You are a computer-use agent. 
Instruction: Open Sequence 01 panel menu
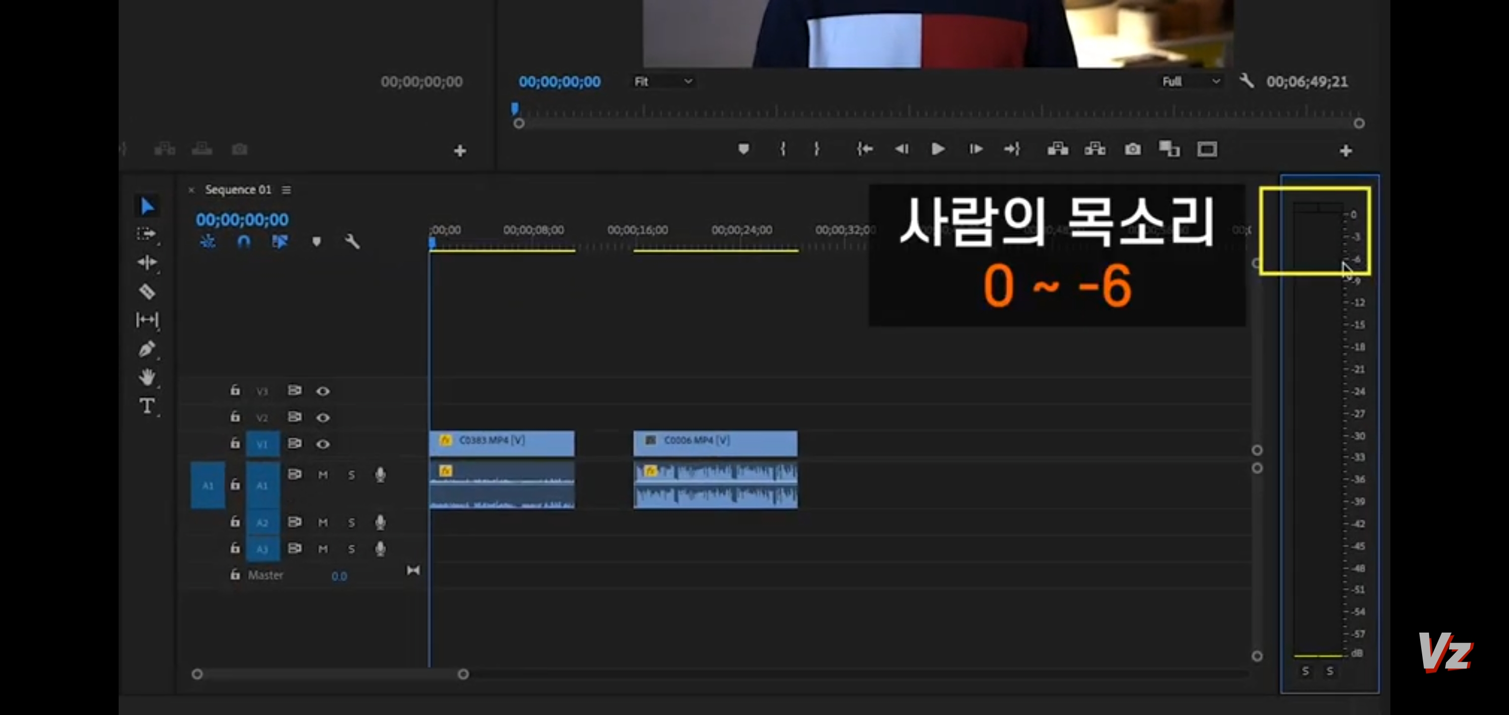(286, 190)
